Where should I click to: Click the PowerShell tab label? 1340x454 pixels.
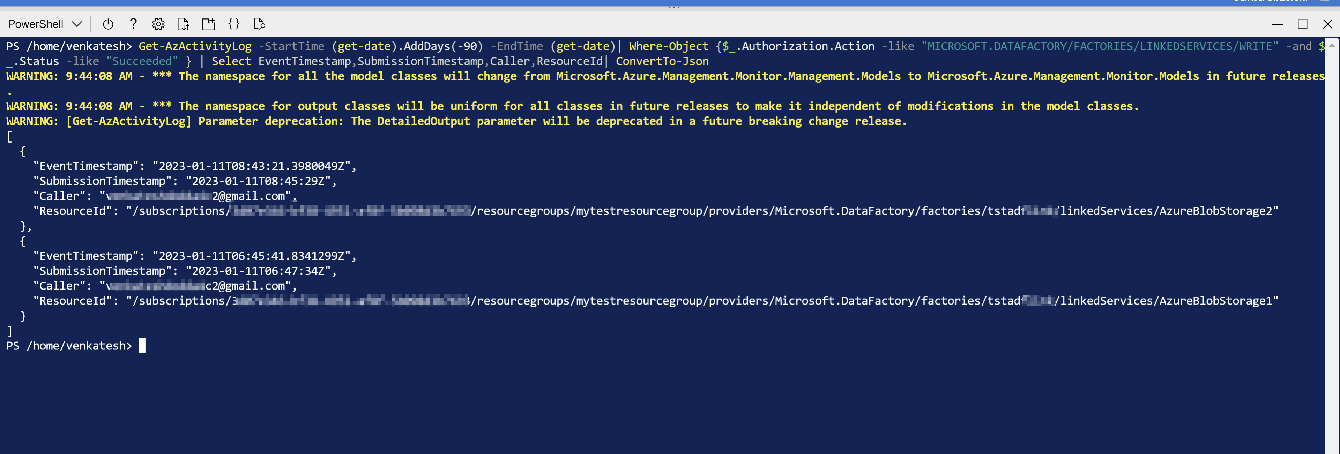[34, 22]
